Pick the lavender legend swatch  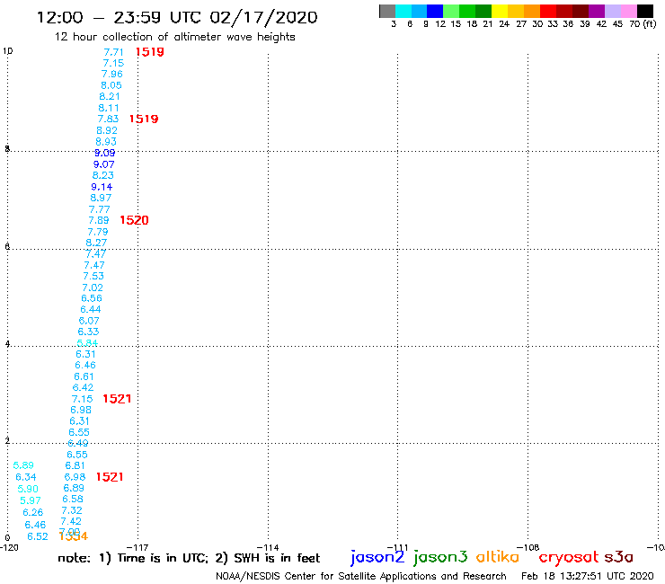point(612,11)
